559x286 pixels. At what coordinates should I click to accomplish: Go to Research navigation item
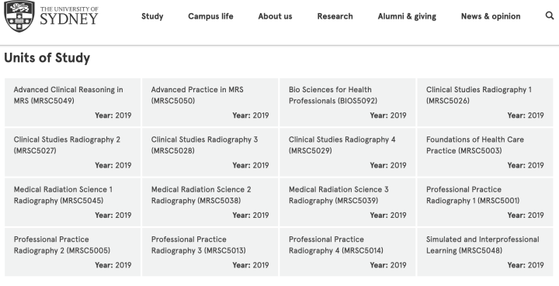click(x=335, y=16)
